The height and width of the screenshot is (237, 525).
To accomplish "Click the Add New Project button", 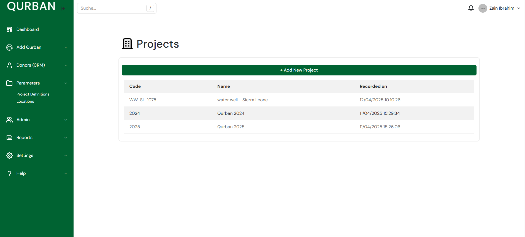I will point(299,70).
